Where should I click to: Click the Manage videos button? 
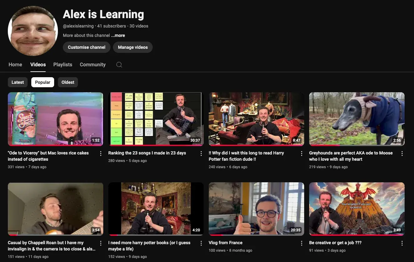click(133, 47)
